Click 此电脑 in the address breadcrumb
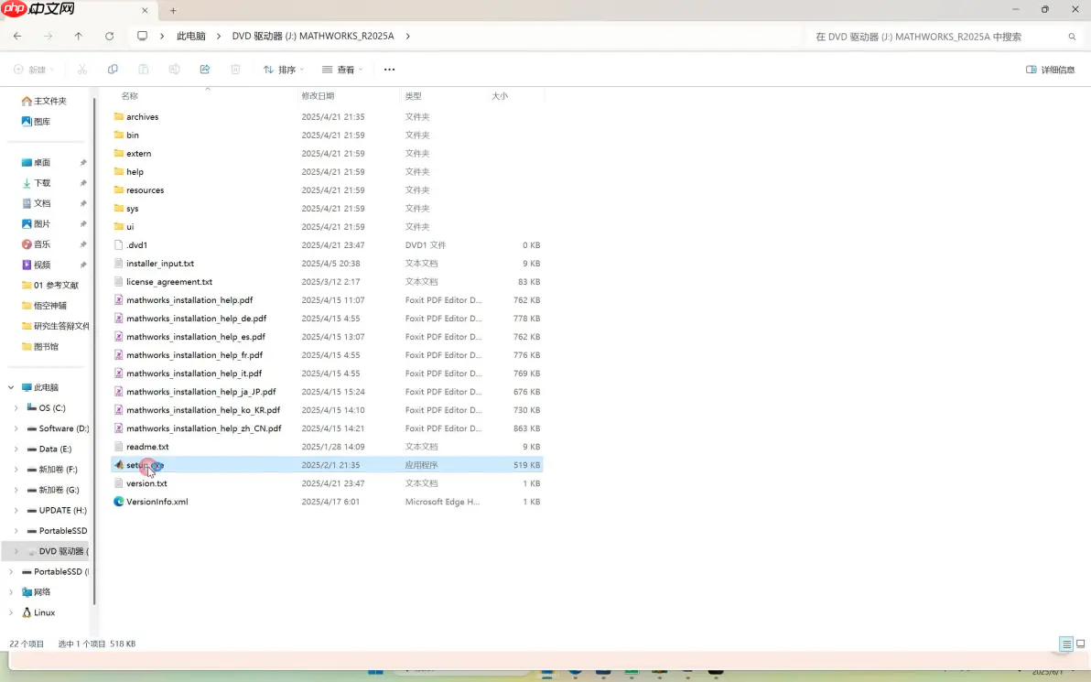Image resolution: width=1091 pixels, height=682 pixels. click(x=190, y=36)
